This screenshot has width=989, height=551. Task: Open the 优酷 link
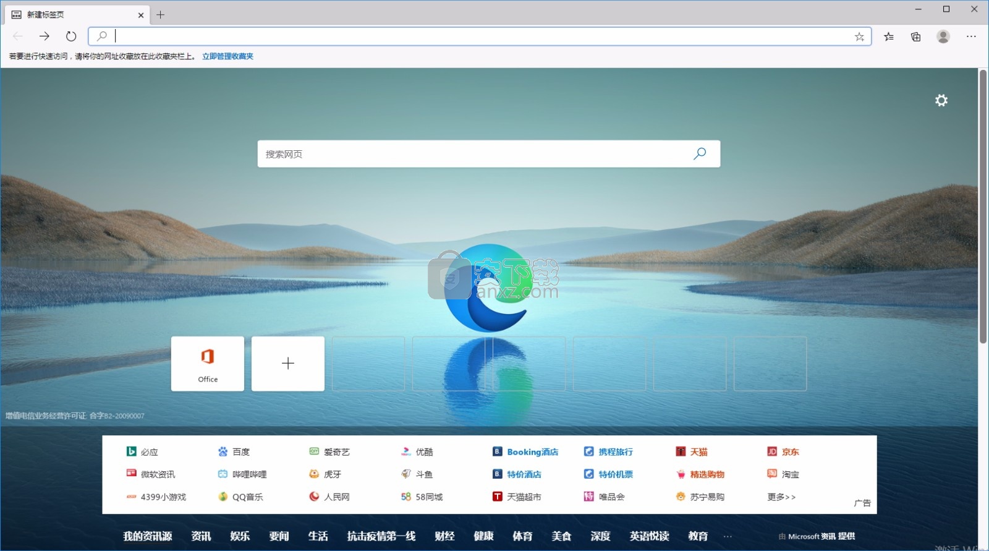(417, 452)
